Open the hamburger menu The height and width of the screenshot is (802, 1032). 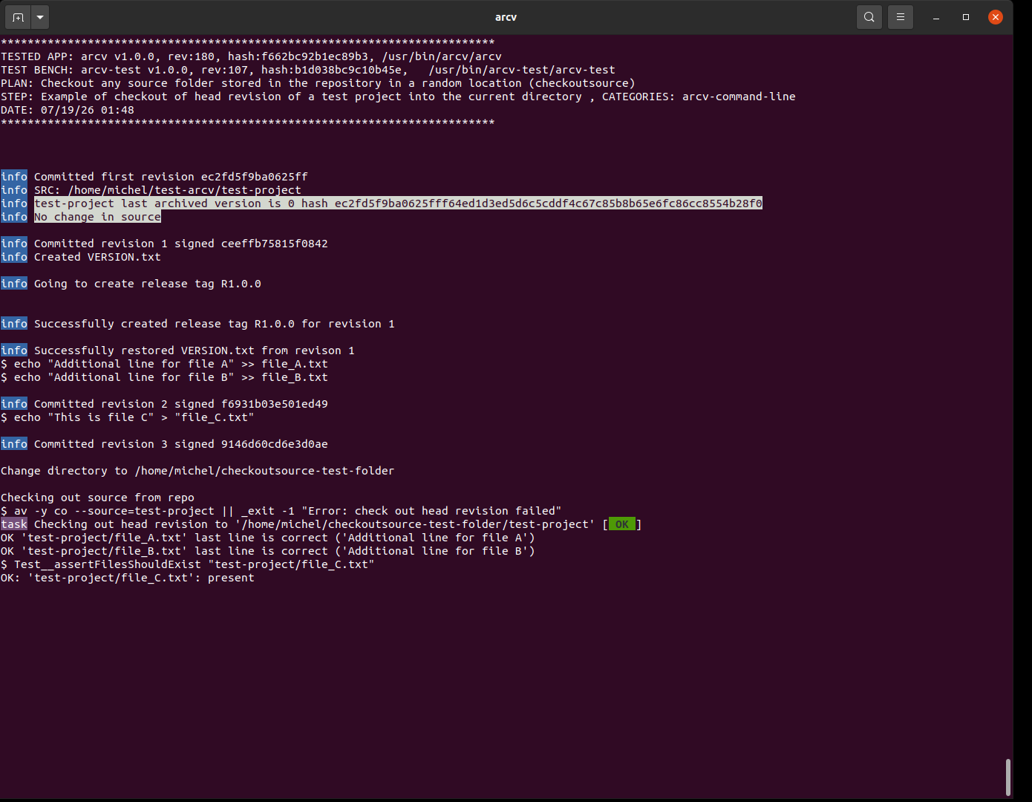coord(901,16)
